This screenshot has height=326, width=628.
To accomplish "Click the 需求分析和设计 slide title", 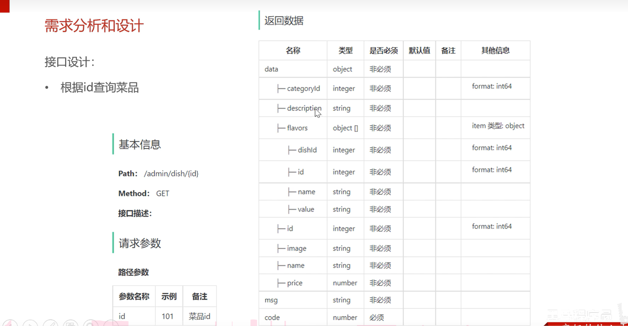I will pos(94,26).
